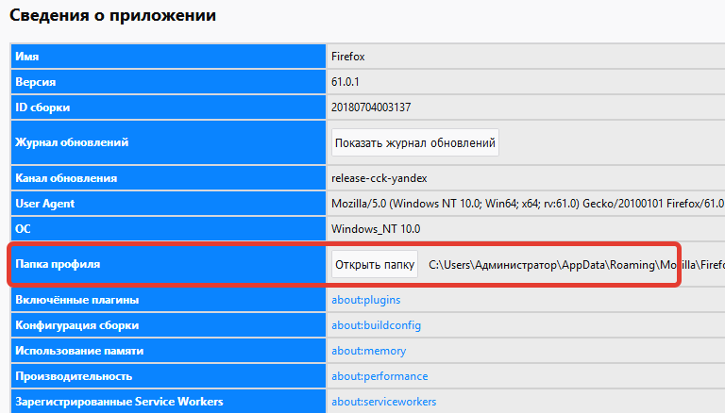This screenshot has width=725, height=413.
Task: Click the 'Имя' row label
Action: 26,57
